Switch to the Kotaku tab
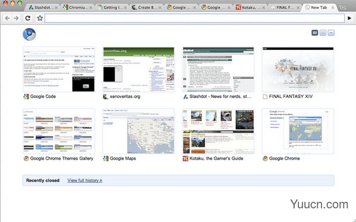Image resolution: width=356 pixels, height=222 pixels. tap(250, 8)
